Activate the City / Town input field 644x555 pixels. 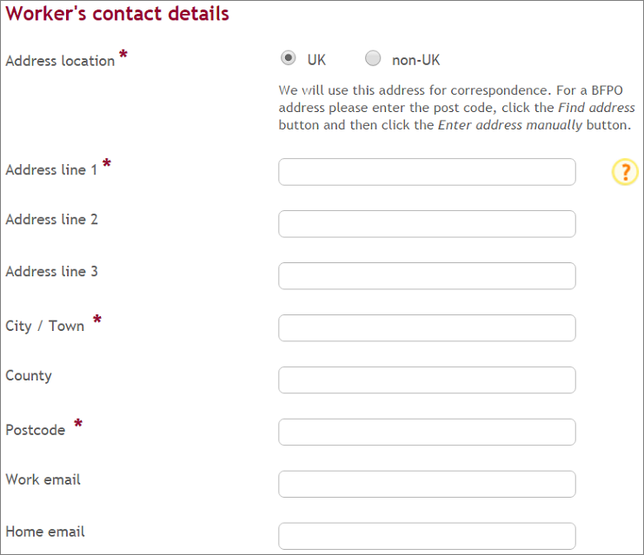coord(427,328)
